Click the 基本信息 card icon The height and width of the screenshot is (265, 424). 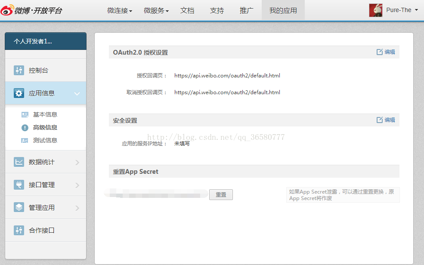click(25, 114)
